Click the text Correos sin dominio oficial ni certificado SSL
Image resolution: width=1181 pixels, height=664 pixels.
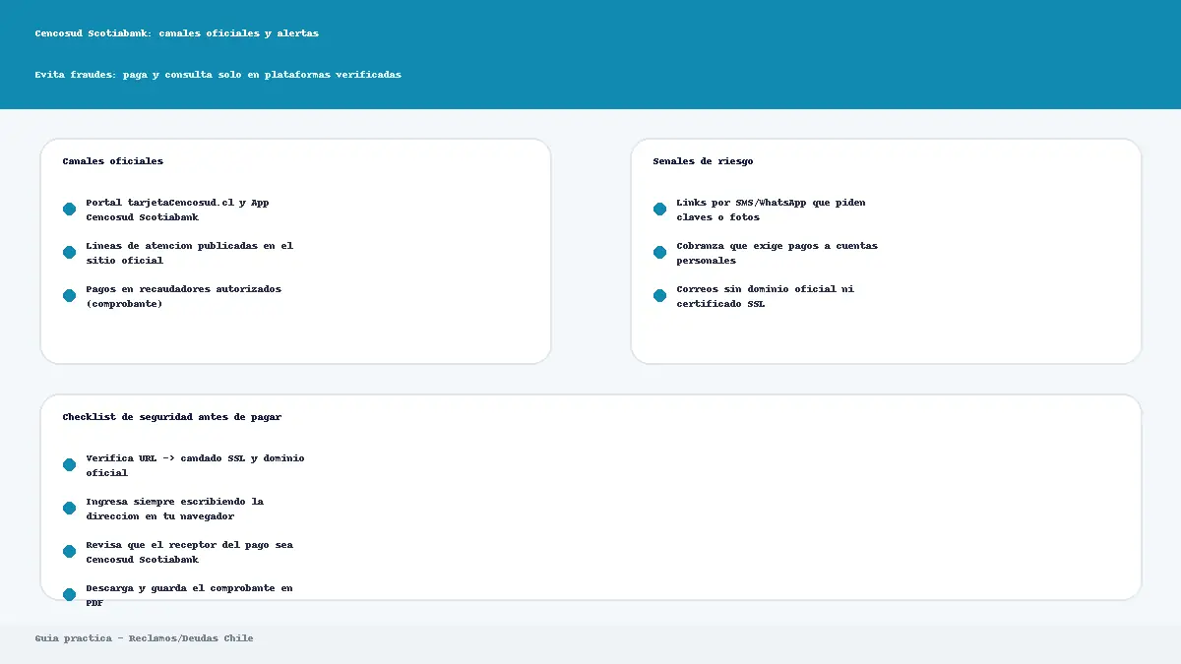pos(765,296)
